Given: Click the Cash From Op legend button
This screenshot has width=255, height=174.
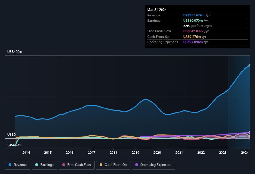Looking at the screenshot, I should [x=112, y=165].
